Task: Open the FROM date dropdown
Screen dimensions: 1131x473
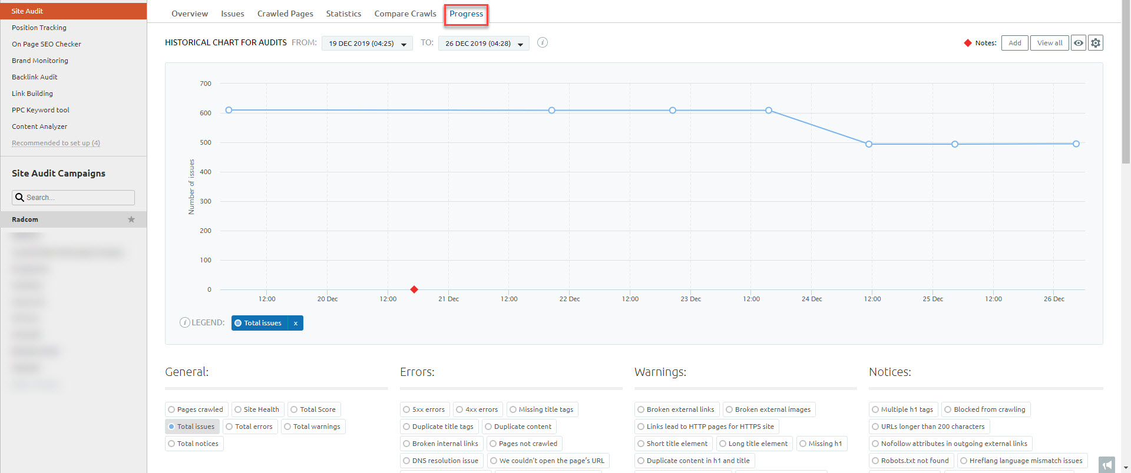Action: click(367, 44)
